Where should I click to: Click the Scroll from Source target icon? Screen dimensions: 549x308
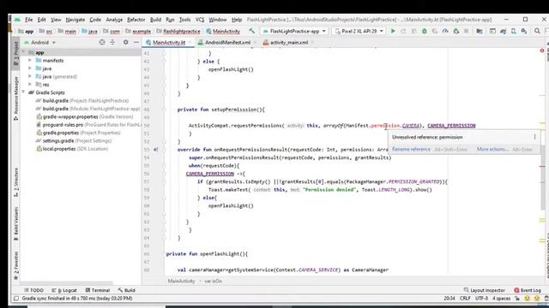tap(102, 42)
